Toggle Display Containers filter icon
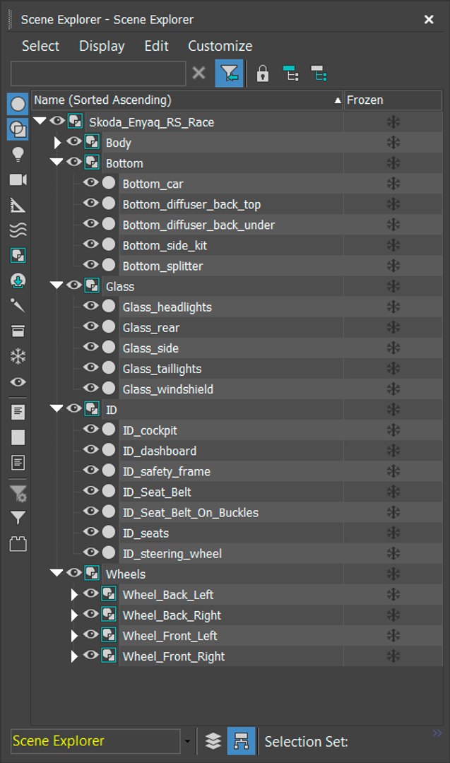This screenshot has width=450, height=763. pyautogui.click(x=18, y=331)
